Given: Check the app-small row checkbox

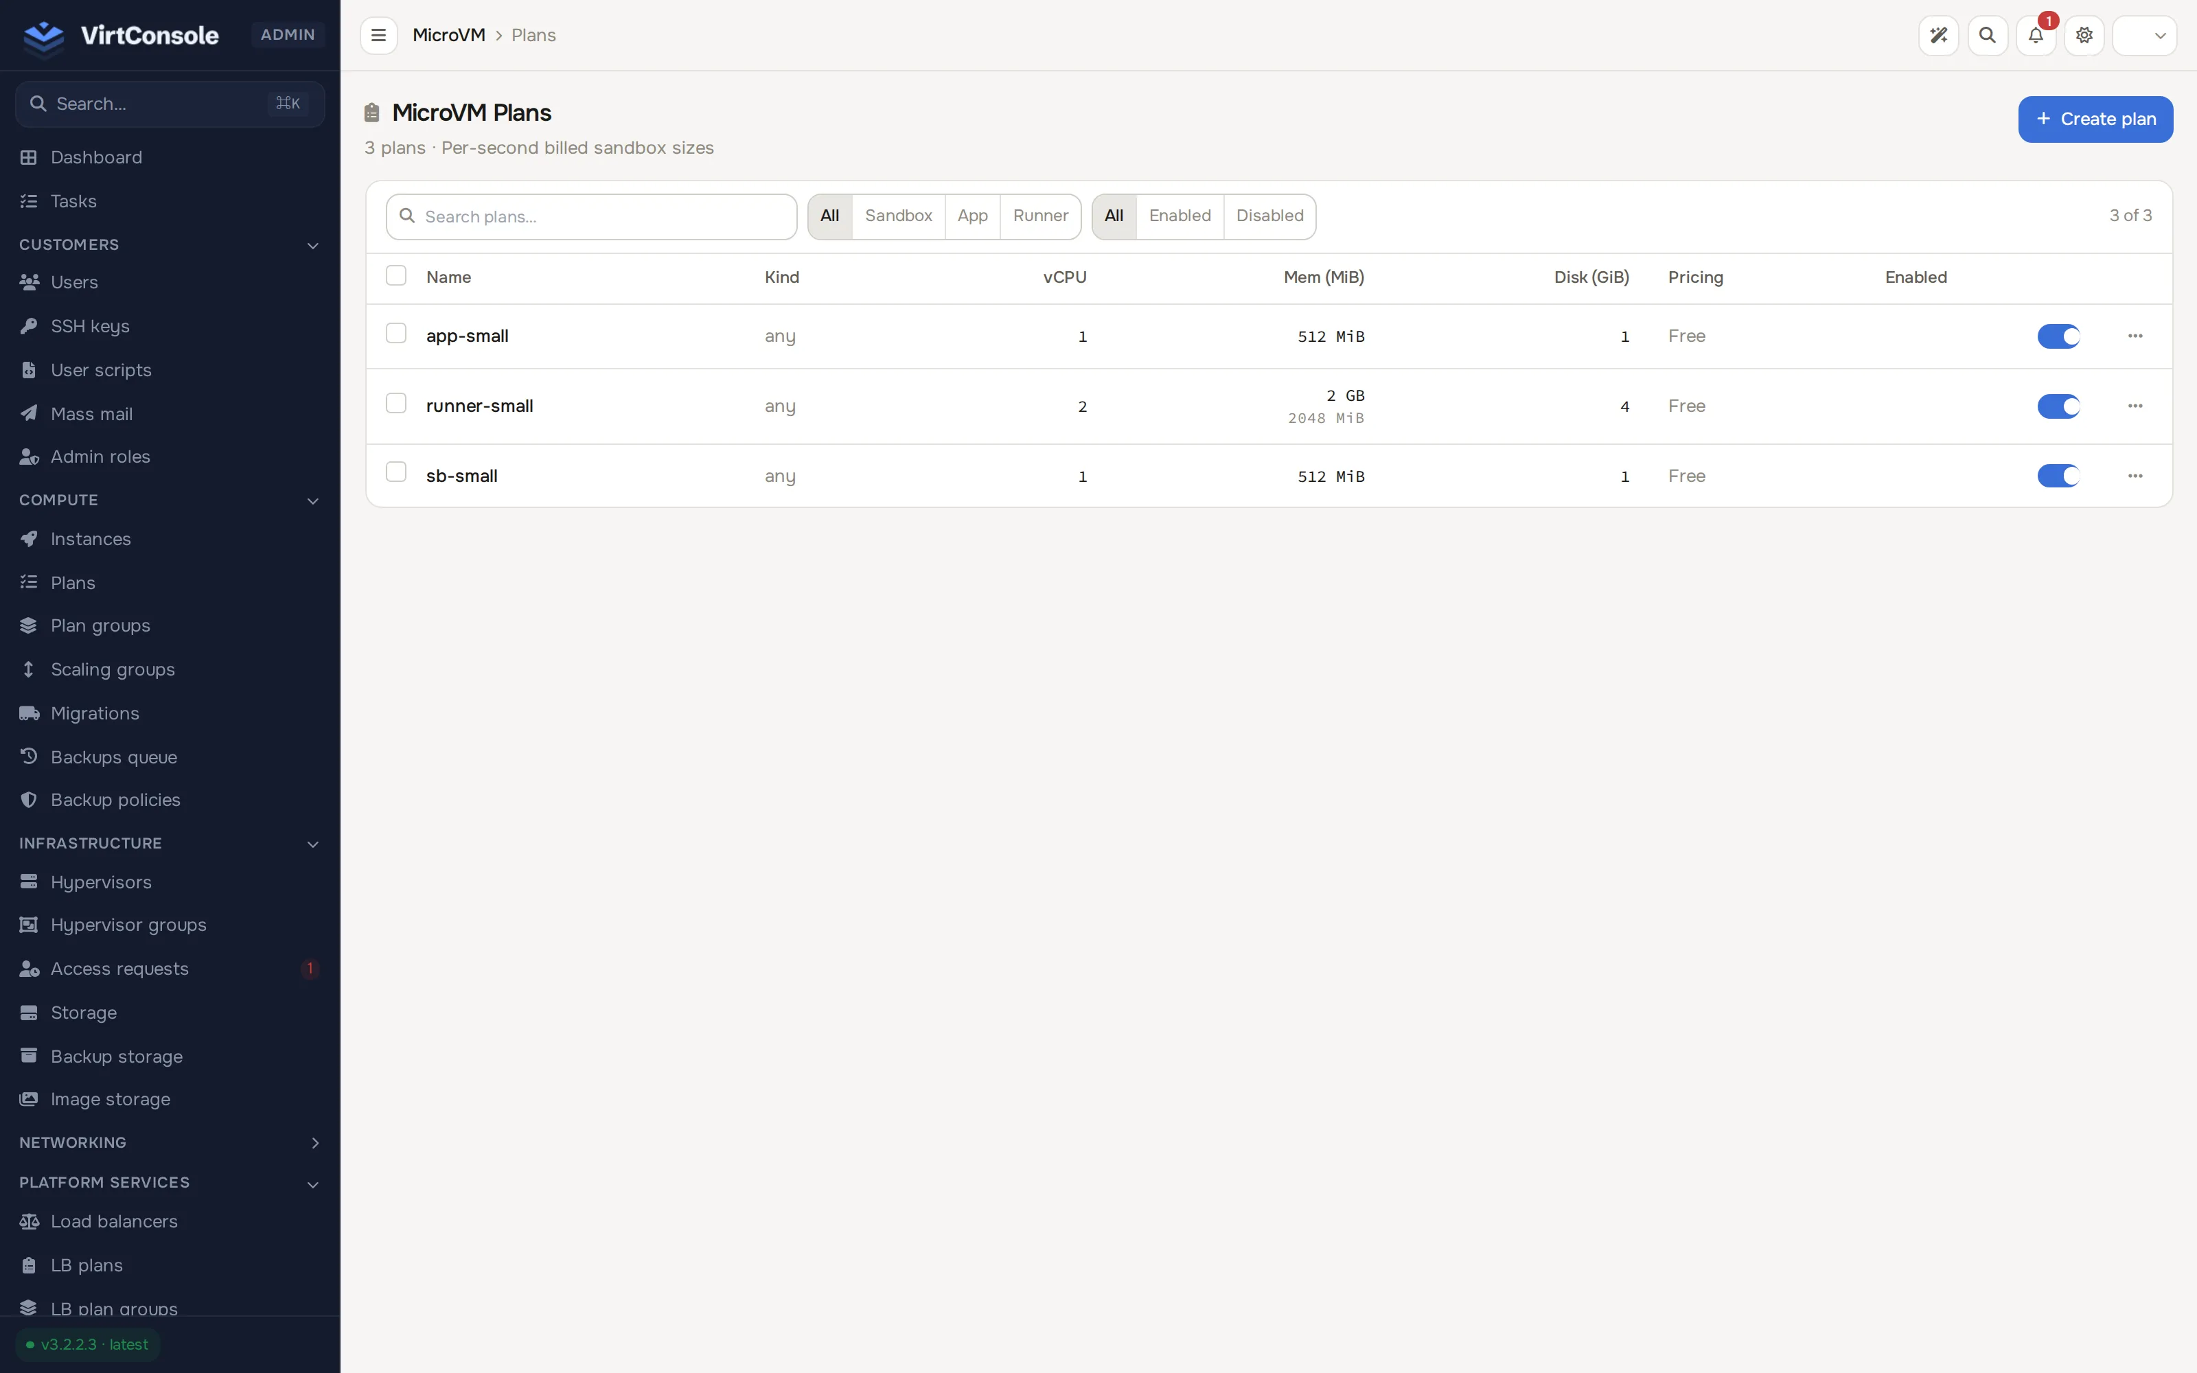Looking at the screenshot, I should tap(396, 333).
